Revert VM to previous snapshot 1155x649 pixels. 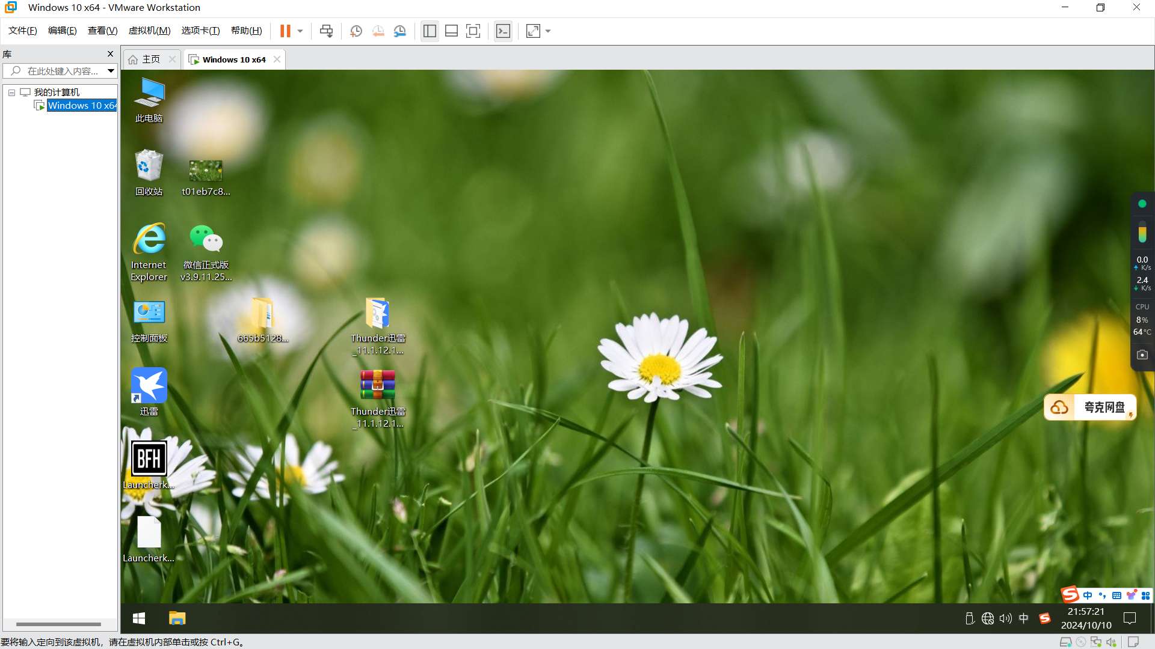(378, 31)
